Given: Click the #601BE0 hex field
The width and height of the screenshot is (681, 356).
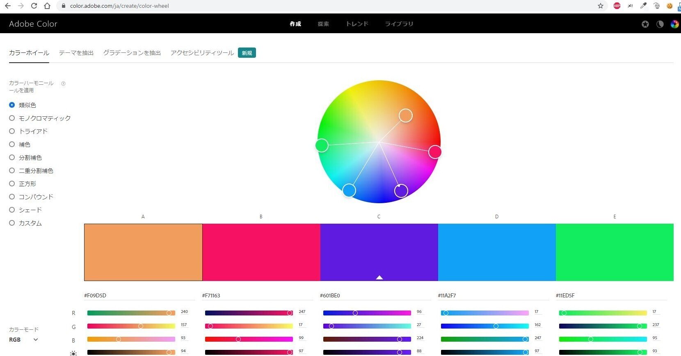Looking at the screenshot, I should (x=375, y=295).
